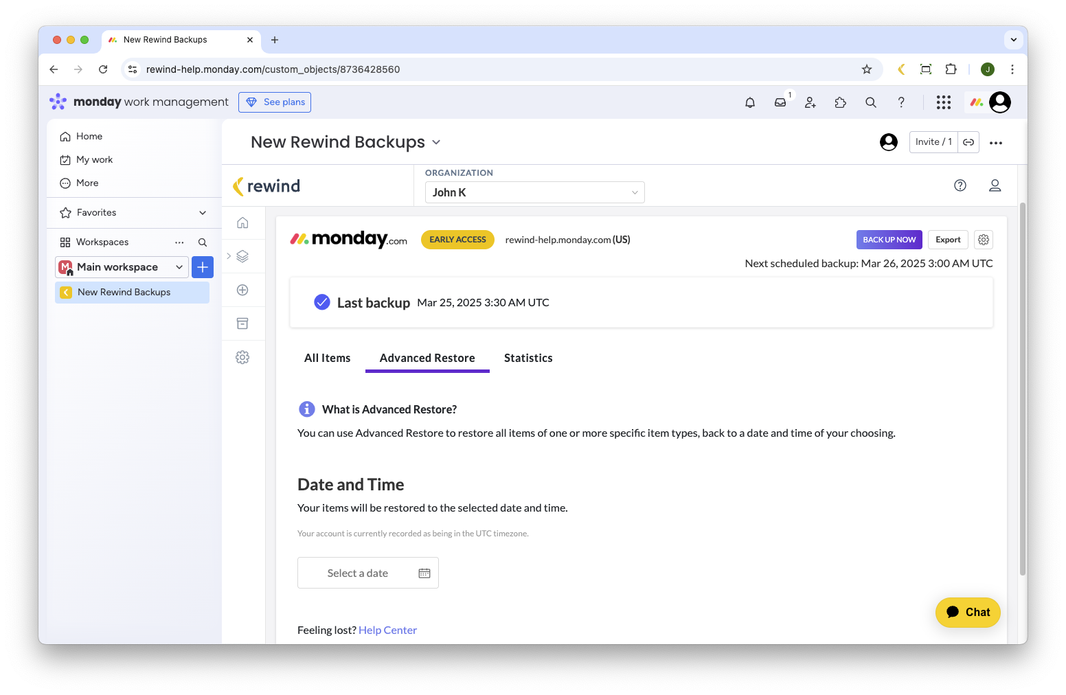Open the Rewind account person icon

pyautogui.click(x=995, y=185)
